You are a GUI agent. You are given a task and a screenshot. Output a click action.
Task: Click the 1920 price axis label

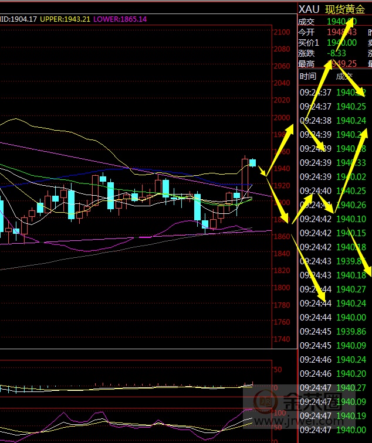(282, 185)
